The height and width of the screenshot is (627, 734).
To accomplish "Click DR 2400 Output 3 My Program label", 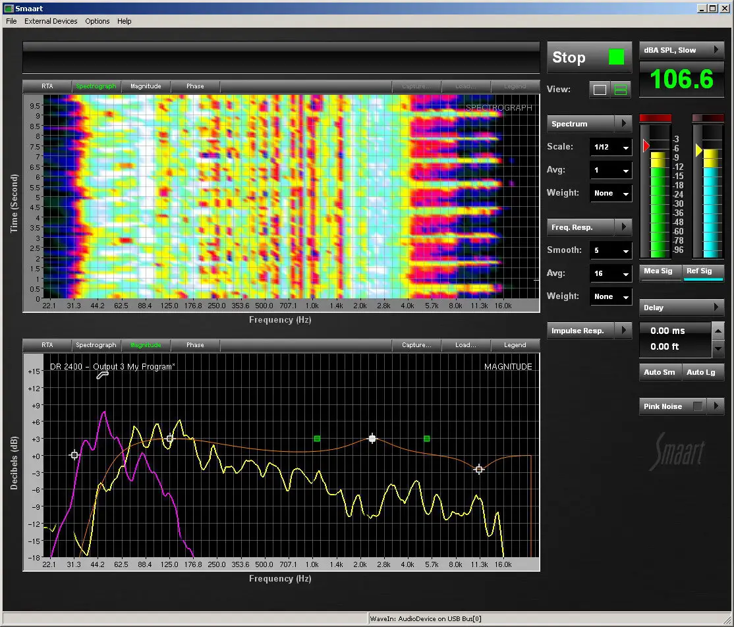I will pyautogui.click(x=113, y=366).
